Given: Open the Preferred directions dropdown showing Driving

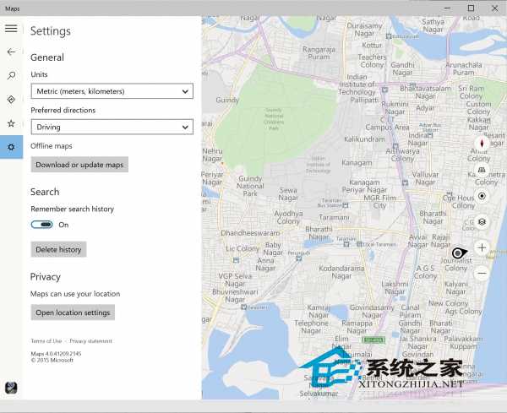Looking at the screenshot, I should tap(112, 127).
